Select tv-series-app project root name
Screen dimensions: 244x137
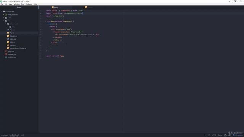(x=10, y=11)
